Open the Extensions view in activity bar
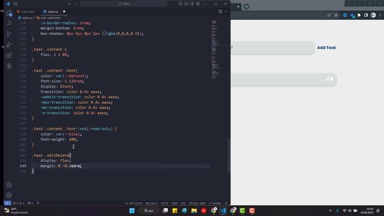Screen dimensions: 384x216 click(9, 56)
